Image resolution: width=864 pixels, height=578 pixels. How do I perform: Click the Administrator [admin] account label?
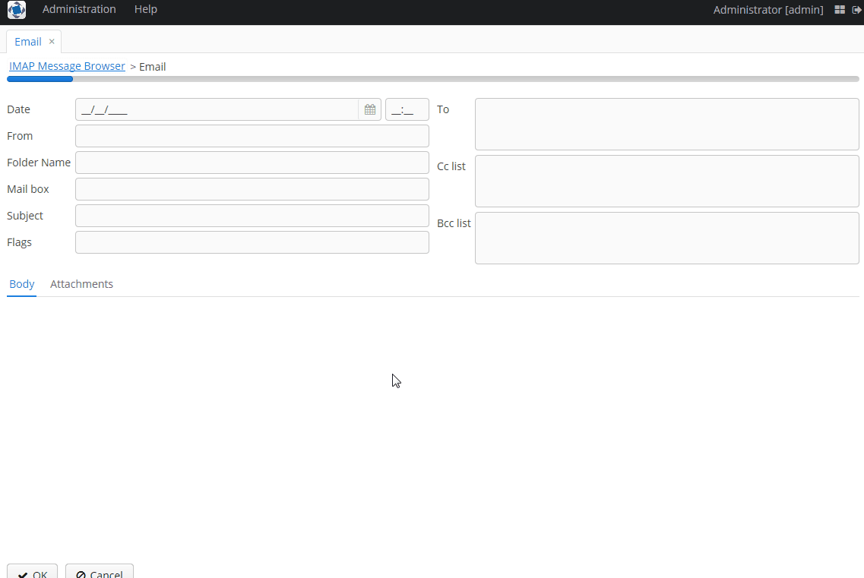pyautogui.click(x=767, y=10)
